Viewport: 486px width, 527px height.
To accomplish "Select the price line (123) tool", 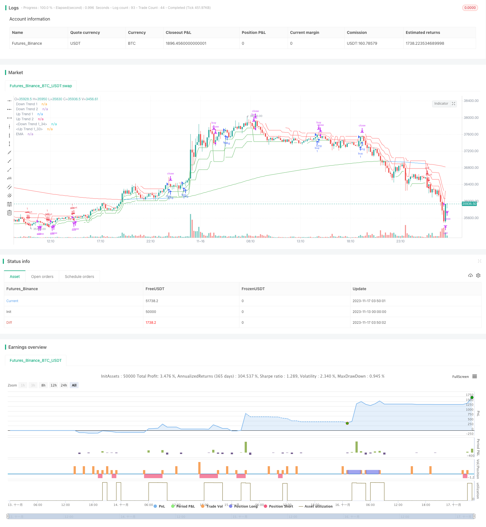I will [9, 178].
